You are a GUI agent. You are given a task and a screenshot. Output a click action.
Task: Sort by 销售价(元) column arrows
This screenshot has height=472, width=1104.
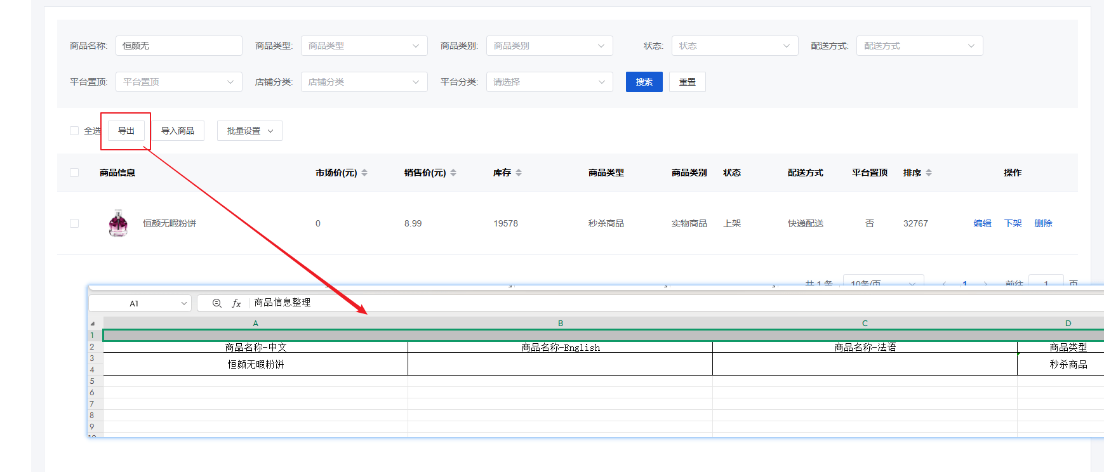453,173
